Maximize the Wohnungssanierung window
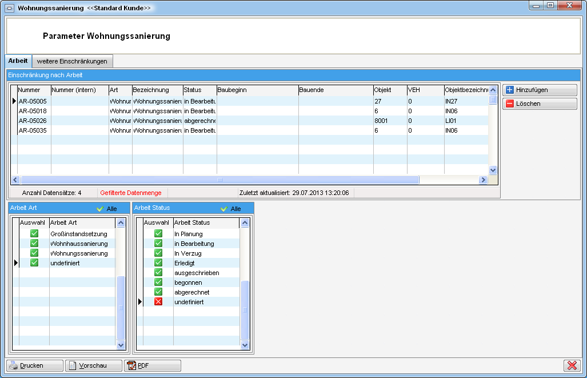587x378 pixels. [x=550, y=6]
